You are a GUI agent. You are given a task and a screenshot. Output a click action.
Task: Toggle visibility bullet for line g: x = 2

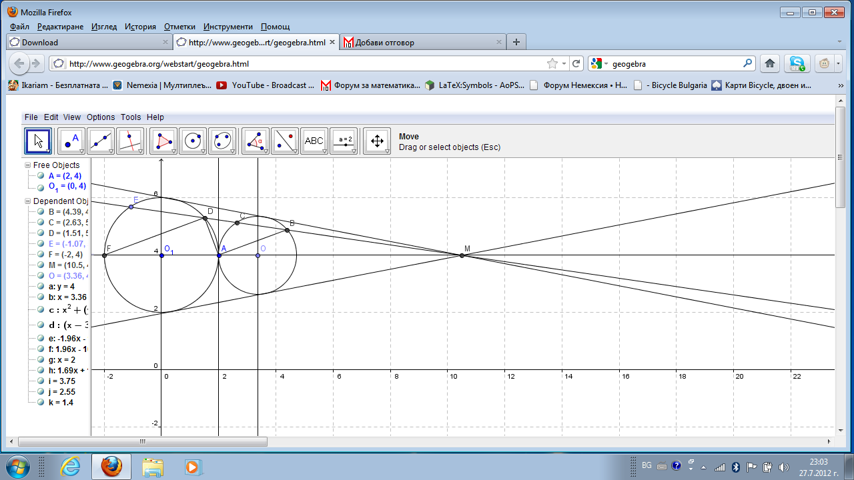[x=41, y=360]
